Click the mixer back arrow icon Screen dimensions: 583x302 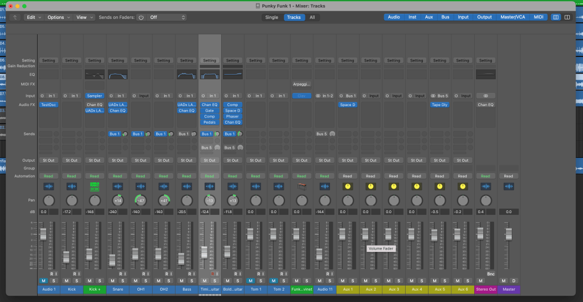coord(14,17)
